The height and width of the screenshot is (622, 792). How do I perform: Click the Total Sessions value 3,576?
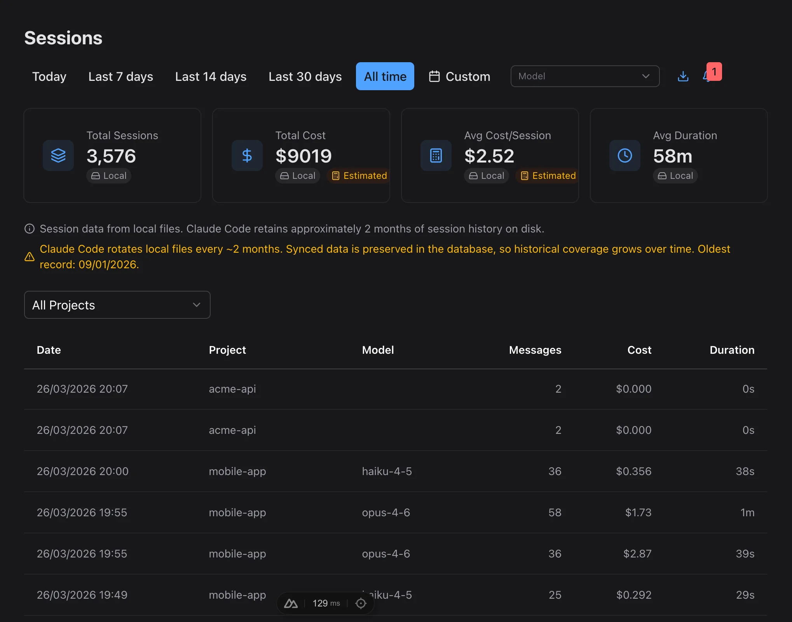pos(111,156)
